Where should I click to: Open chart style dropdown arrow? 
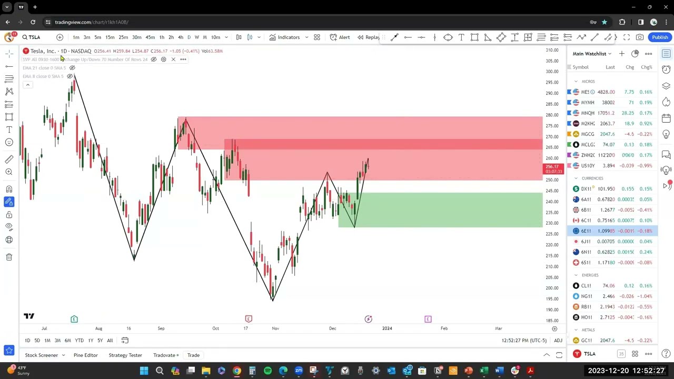[x=259, y=37]
